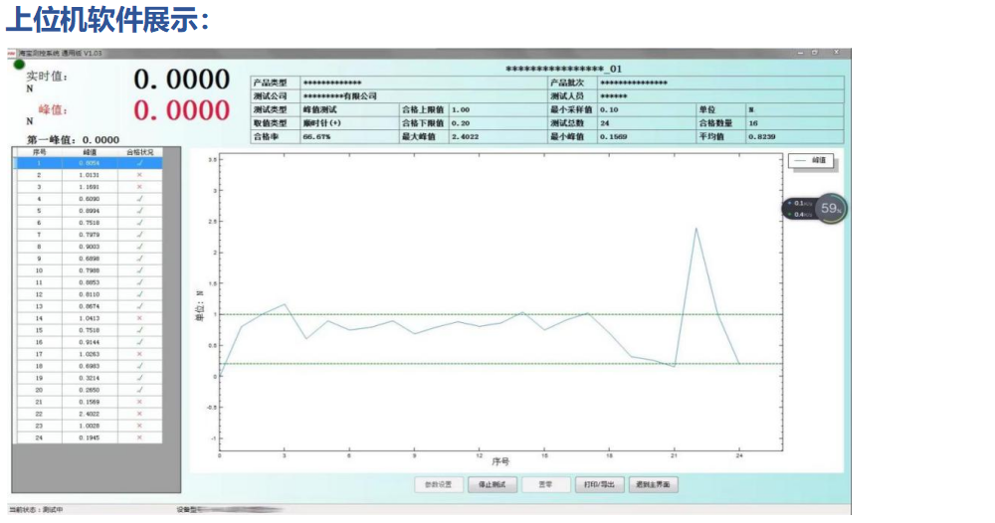The image size is (995, 523).
Task: Select table row with peak 0.3214
Action: tap(89, 378)
